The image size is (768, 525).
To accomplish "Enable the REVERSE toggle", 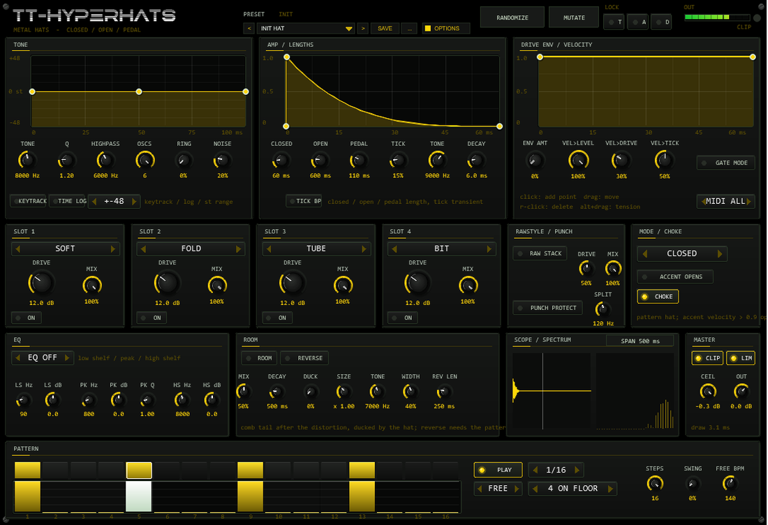I will point(304,358).
